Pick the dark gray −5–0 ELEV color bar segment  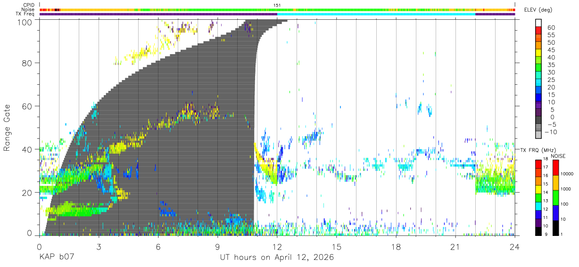tap(539, 121)
